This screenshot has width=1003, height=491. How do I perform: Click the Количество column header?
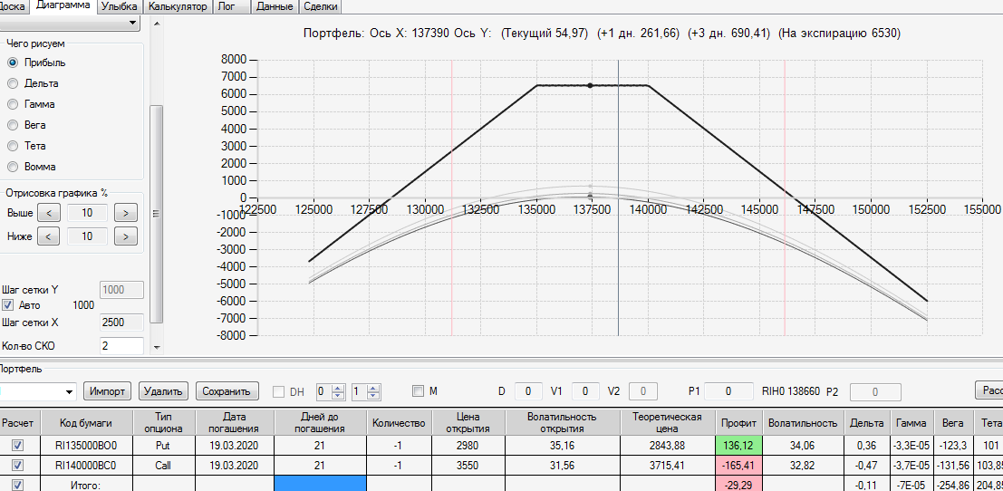click(x=399, y=422)
